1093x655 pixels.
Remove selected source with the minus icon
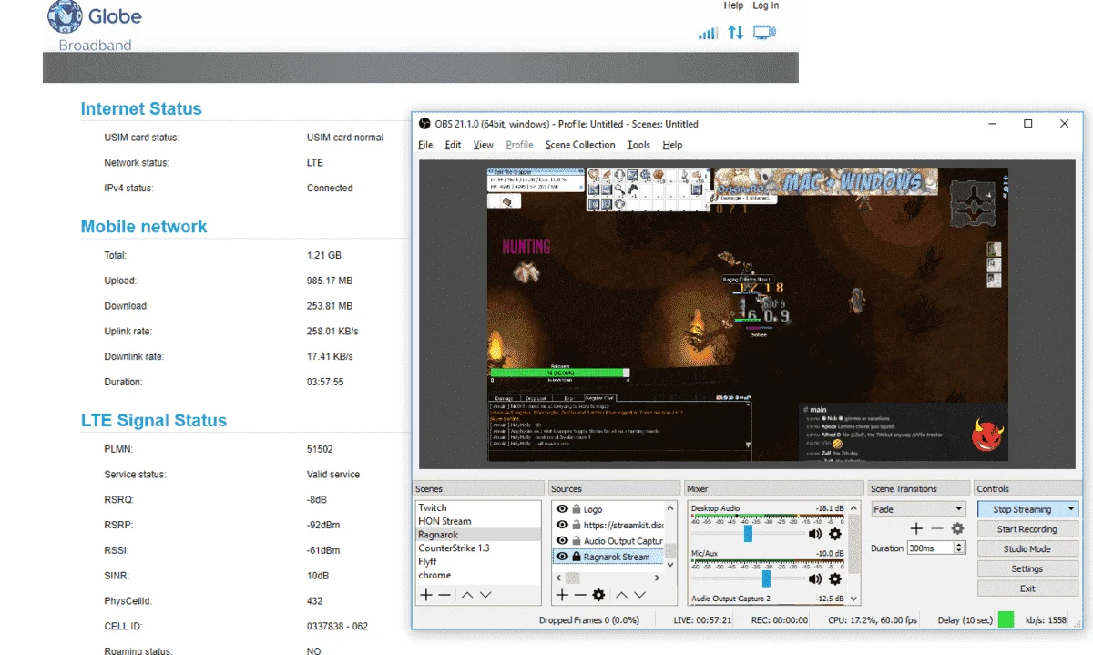click(580, 595)
